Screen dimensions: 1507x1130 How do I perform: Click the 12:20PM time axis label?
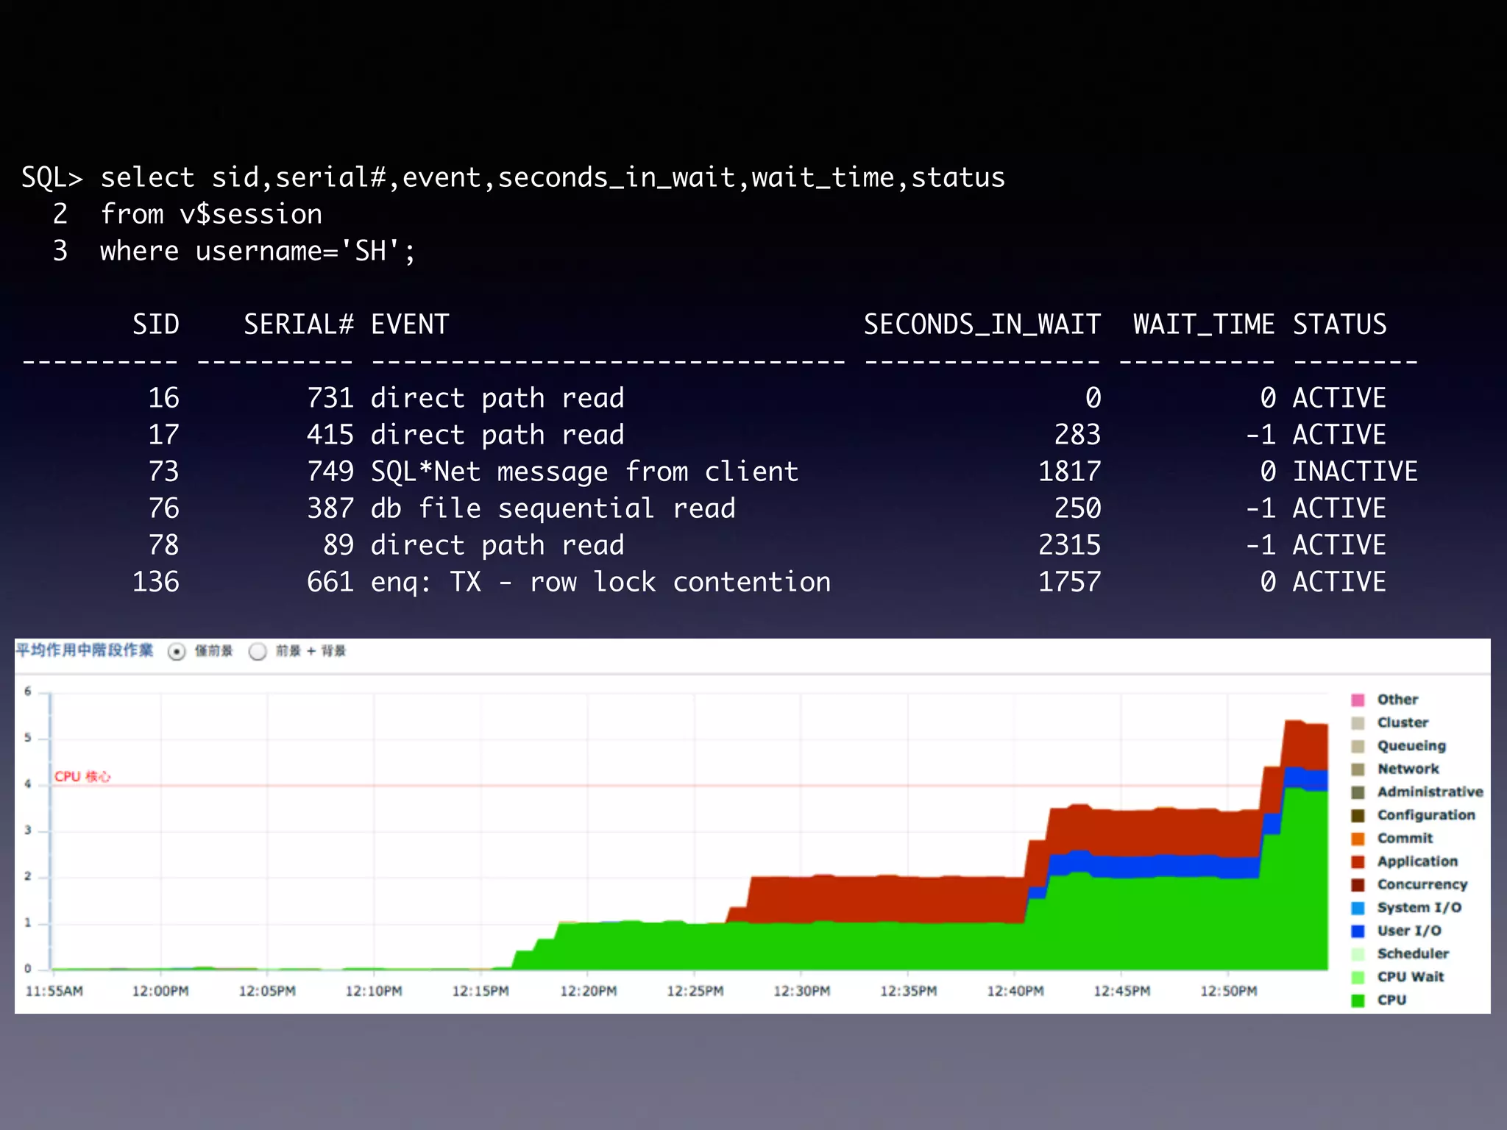pos(588,991)
